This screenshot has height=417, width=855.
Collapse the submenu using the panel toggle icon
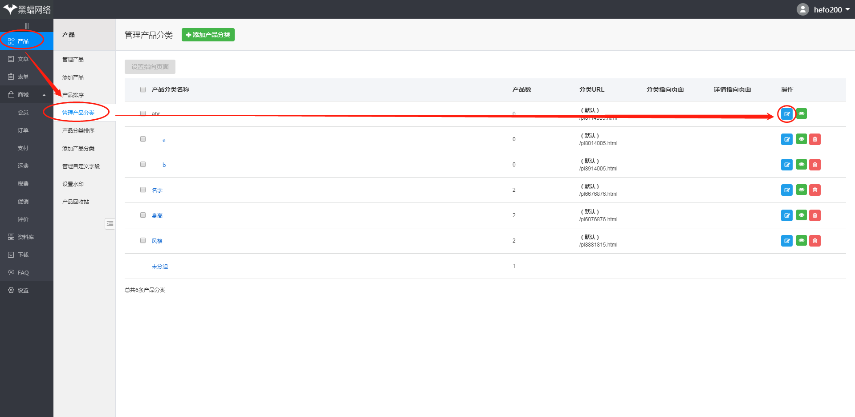[110, 223]
